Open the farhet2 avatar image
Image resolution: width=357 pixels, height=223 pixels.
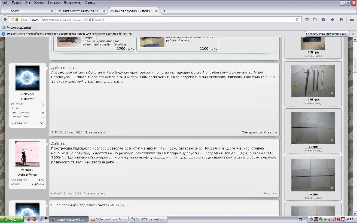27,154
